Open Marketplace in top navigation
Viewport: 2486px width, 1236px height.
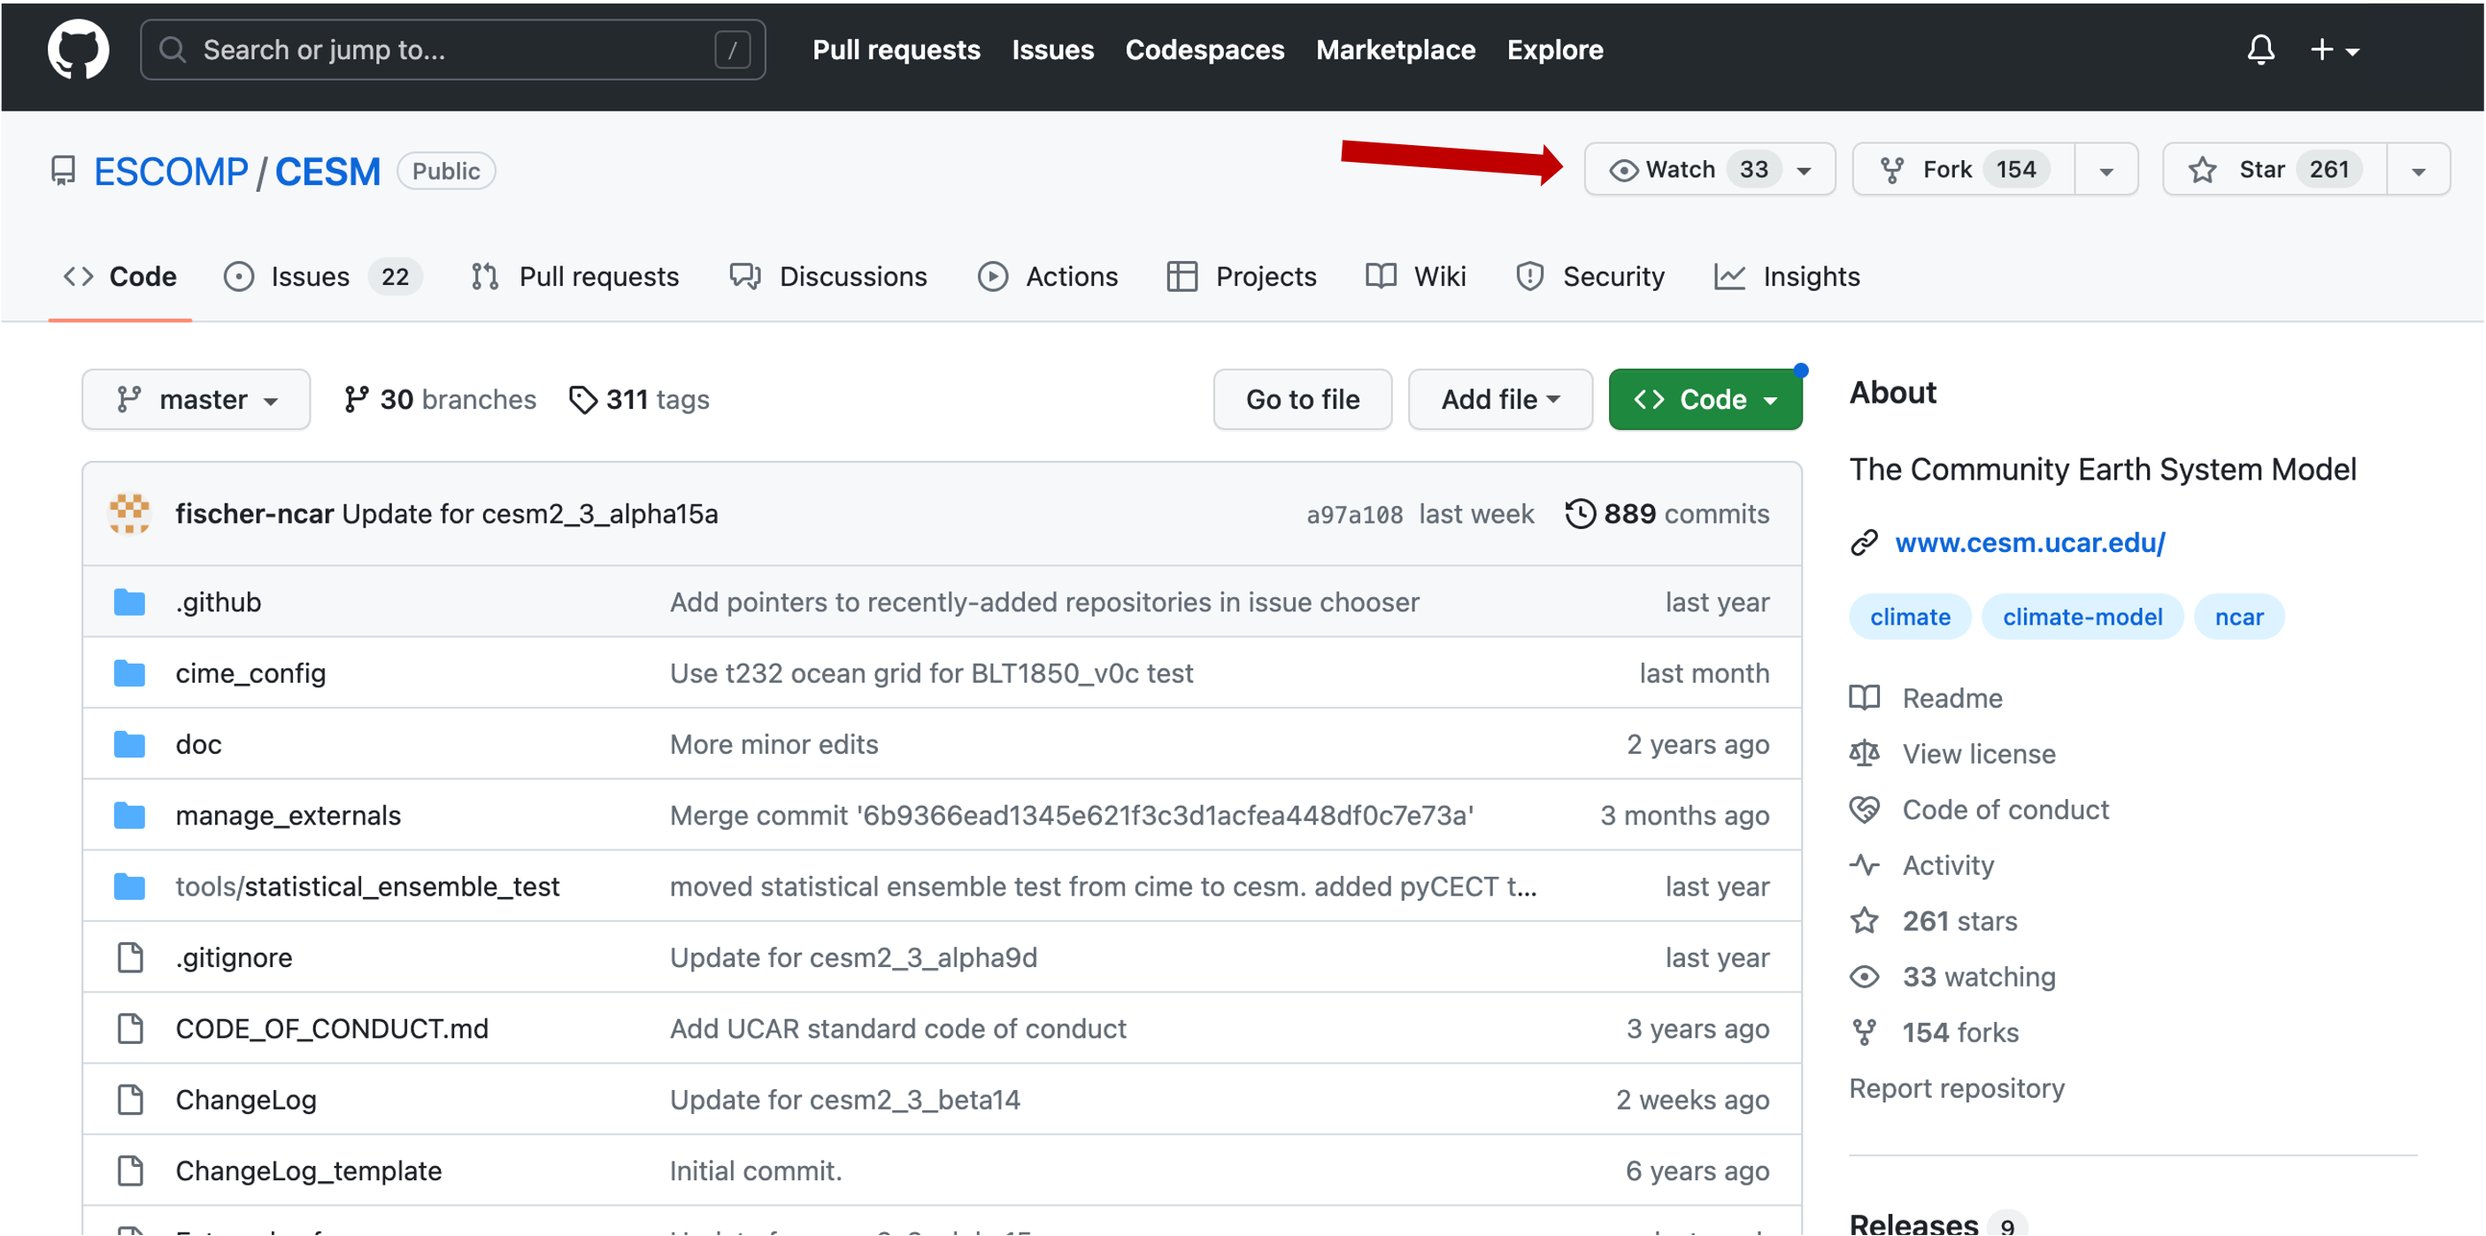point(1396,50)
